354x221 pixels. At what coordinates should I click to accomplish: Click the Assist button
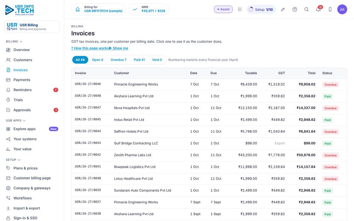(223, 9)
